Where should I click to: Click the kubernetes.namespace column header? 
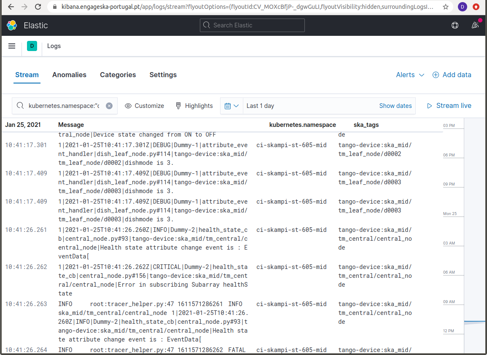click(x=302, y=125)
